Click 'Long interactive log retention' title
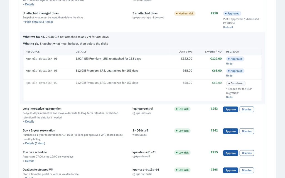The image size is (285, 178). [42, 109]
